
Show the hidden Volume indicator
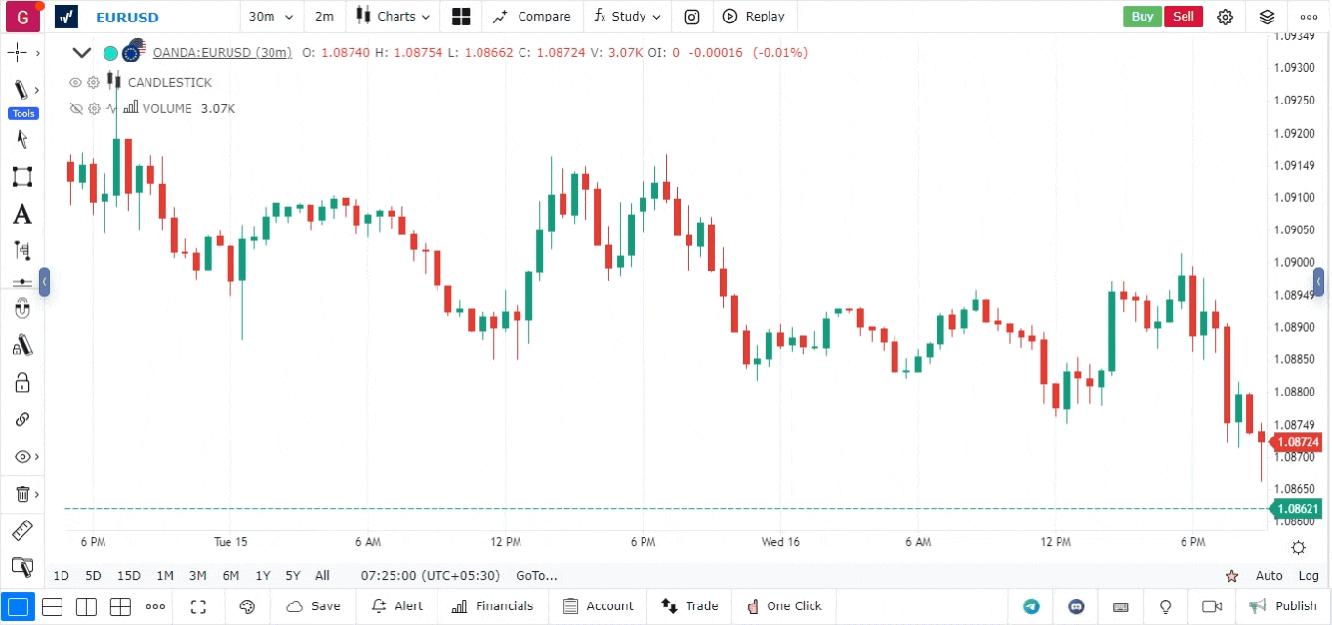(75, 108)
